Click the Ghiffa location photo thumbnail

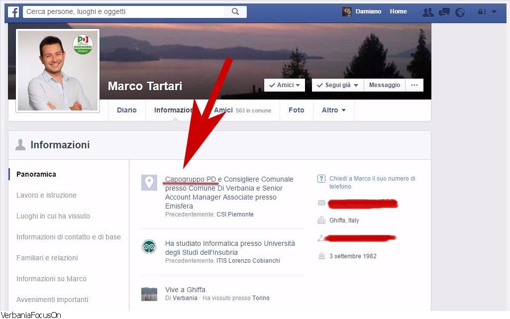(149, 294)
